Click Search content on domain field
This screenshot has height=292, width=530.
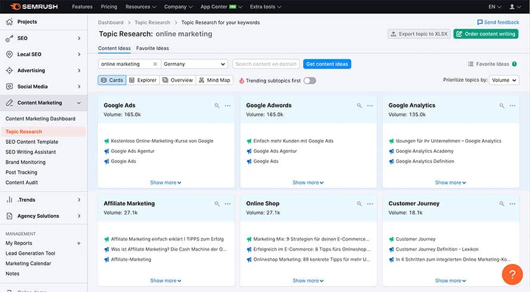tap(266, 64)
